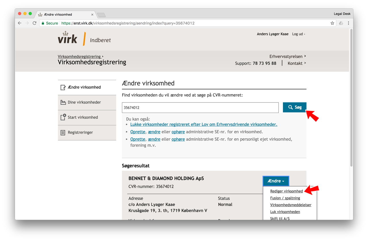Click the Ændre virksomhed edit icon in sidebar
368x241 pixels.
click(63, 87)
